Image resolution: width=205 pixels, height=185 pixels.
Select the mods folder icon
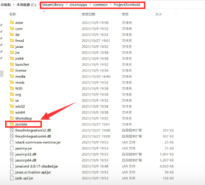12,82
